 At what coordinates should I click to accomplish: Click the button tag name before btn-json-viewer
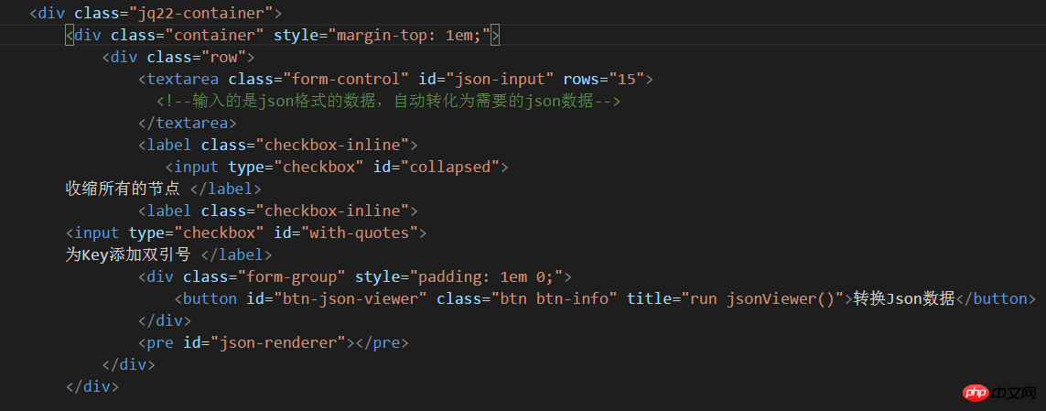click(x=210, y=299)
